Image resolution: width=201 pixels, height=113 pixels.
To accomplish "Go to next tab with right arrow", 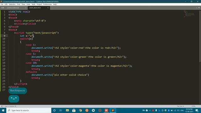I will point(3,8).
